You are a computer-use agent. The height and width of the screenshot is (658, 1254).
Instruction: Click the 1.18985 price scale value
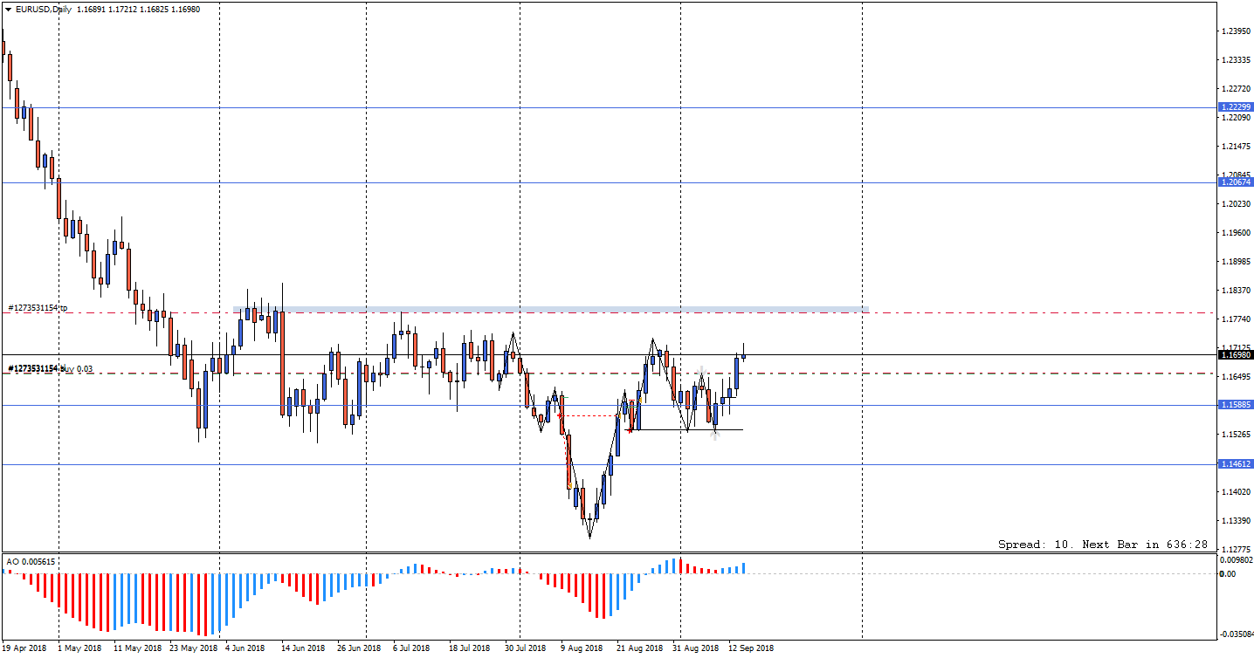(x=1237, y=261)
